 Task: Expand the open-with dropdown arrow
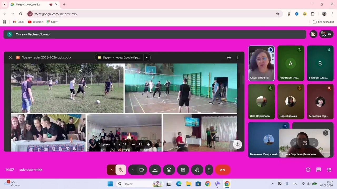tap(147, 57)
